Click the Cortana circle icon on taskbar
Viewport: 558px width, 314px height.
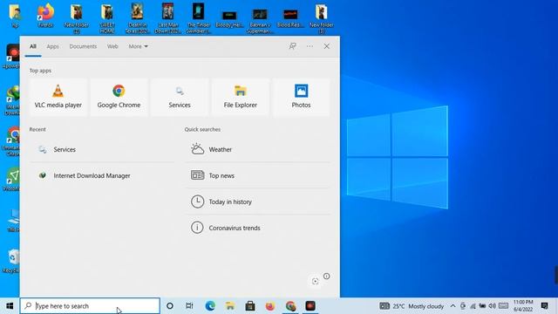click(x=170, y=306)
